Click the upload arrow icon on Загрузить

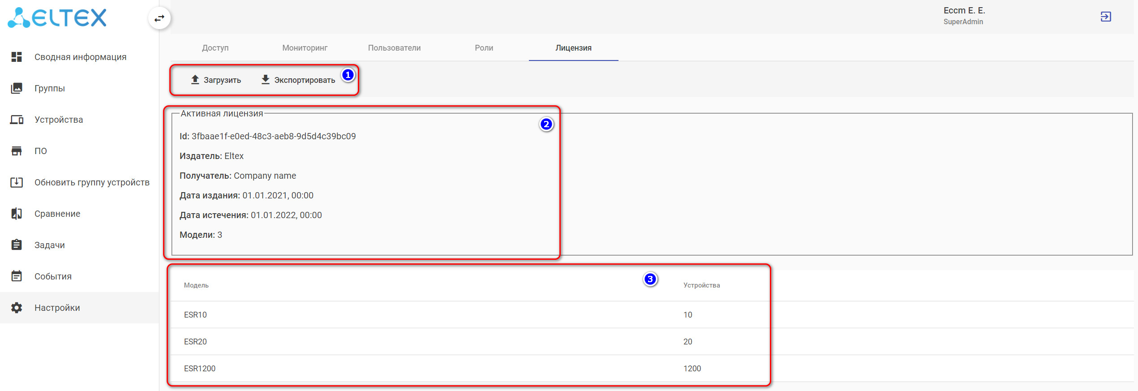coord(195,80)
